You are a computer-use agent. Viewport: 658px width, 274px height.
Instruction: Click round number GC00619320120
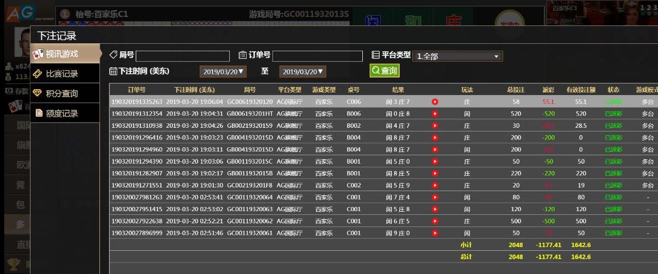pyautogui.click(x=250, y=101)
